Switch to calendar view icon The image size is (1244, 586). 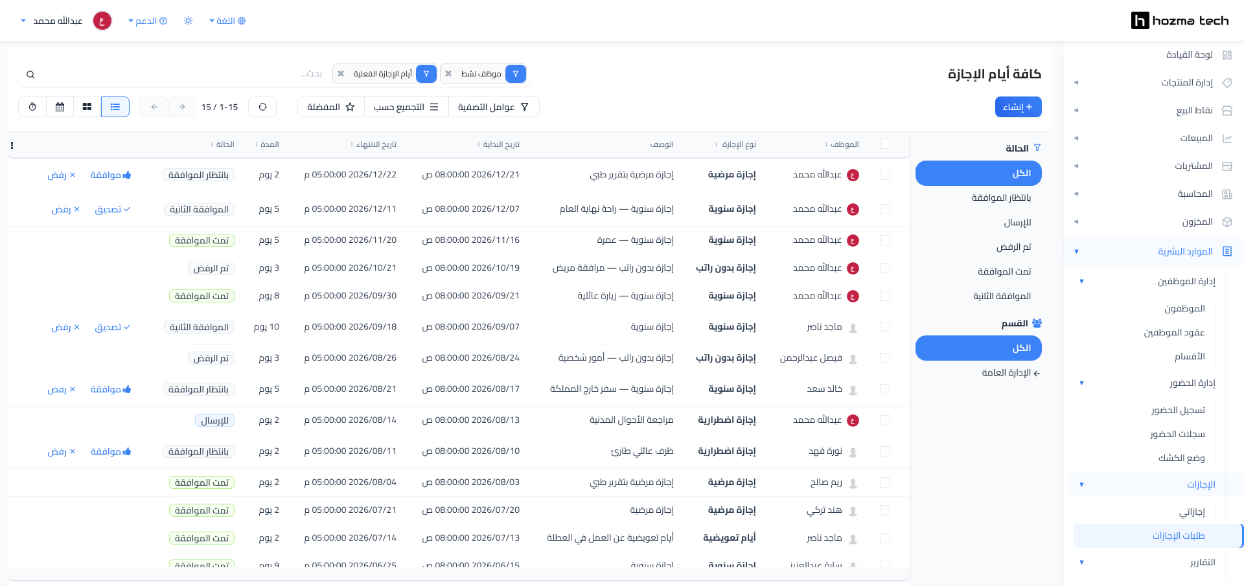(x=60, y=107)
